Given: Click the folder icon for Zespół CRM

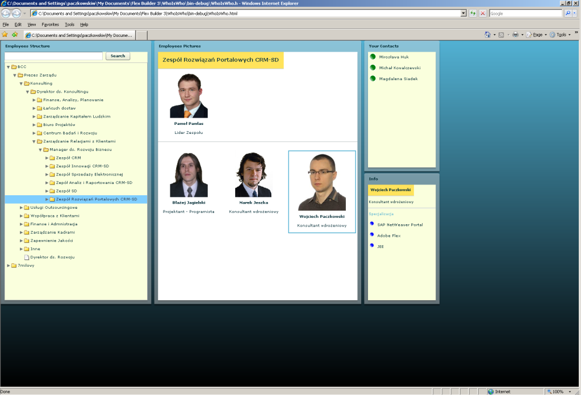Looking at the screenshot, I should pos(52,158).
